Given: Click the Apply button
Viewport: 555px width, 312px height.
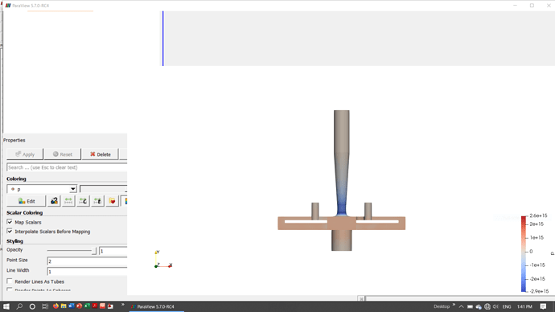Looking at the screenshot, I should (x=25, y=154).
